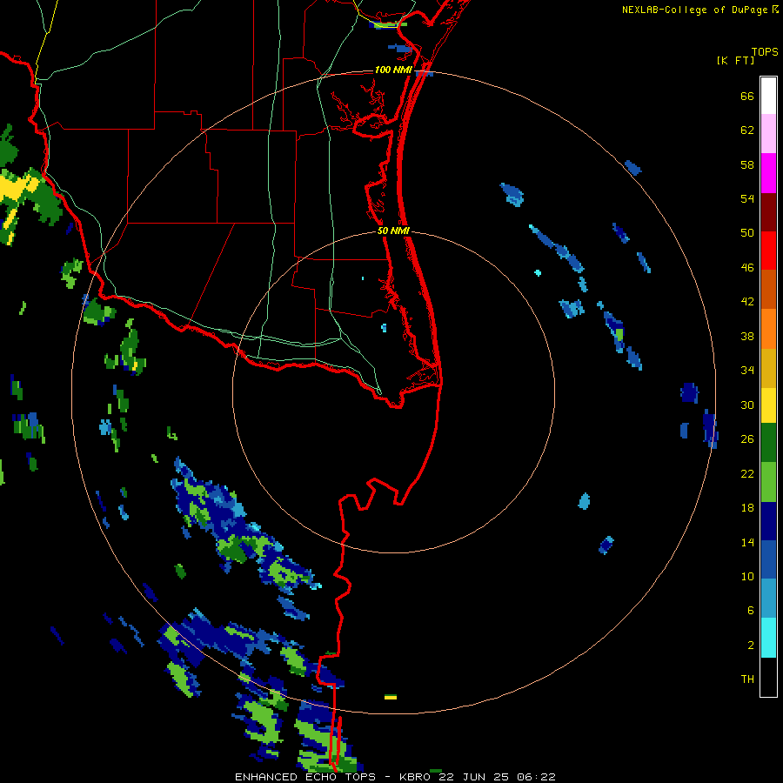Viewport: 783px width, 783px height.
Task: Select the light blue legend swatch
Action: (768, 599)
